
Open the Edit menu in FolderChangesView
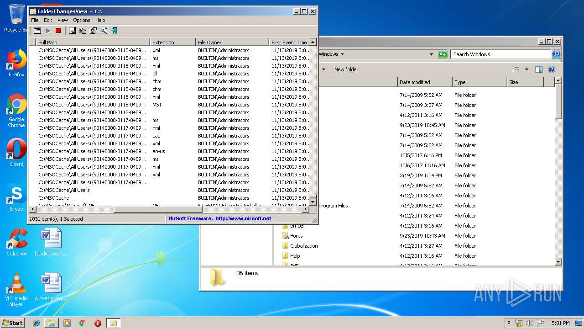(x=48, y=20)
